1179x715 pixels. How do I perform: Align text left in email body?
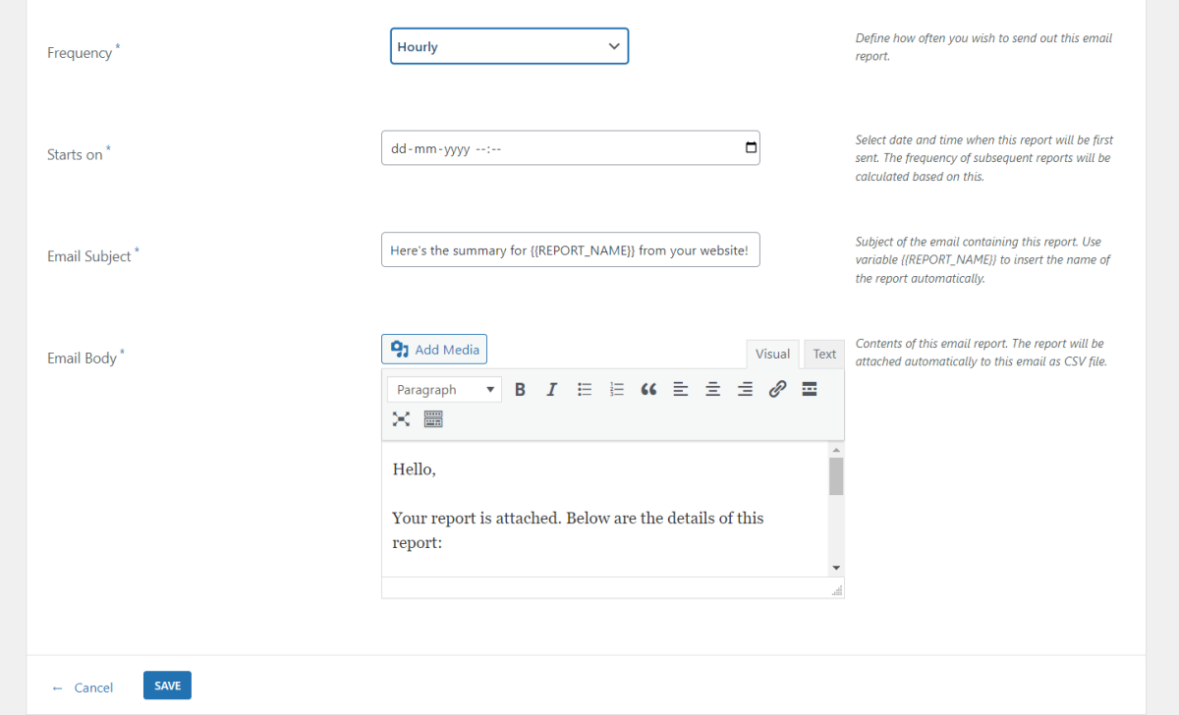click(x=681, y=390)
